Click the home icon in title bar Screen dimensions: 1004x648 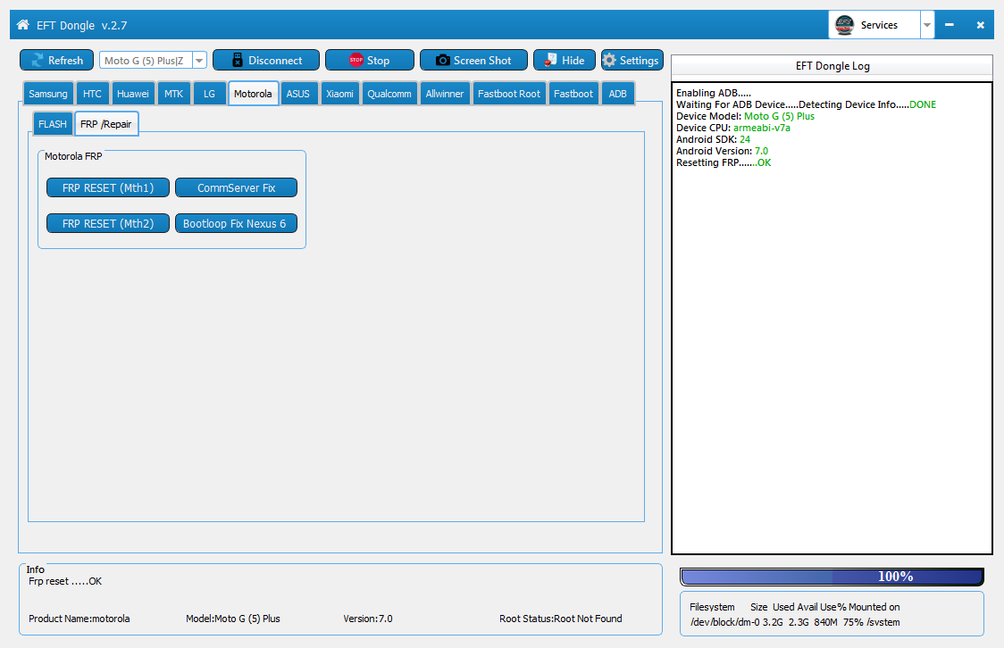point(23,25)
